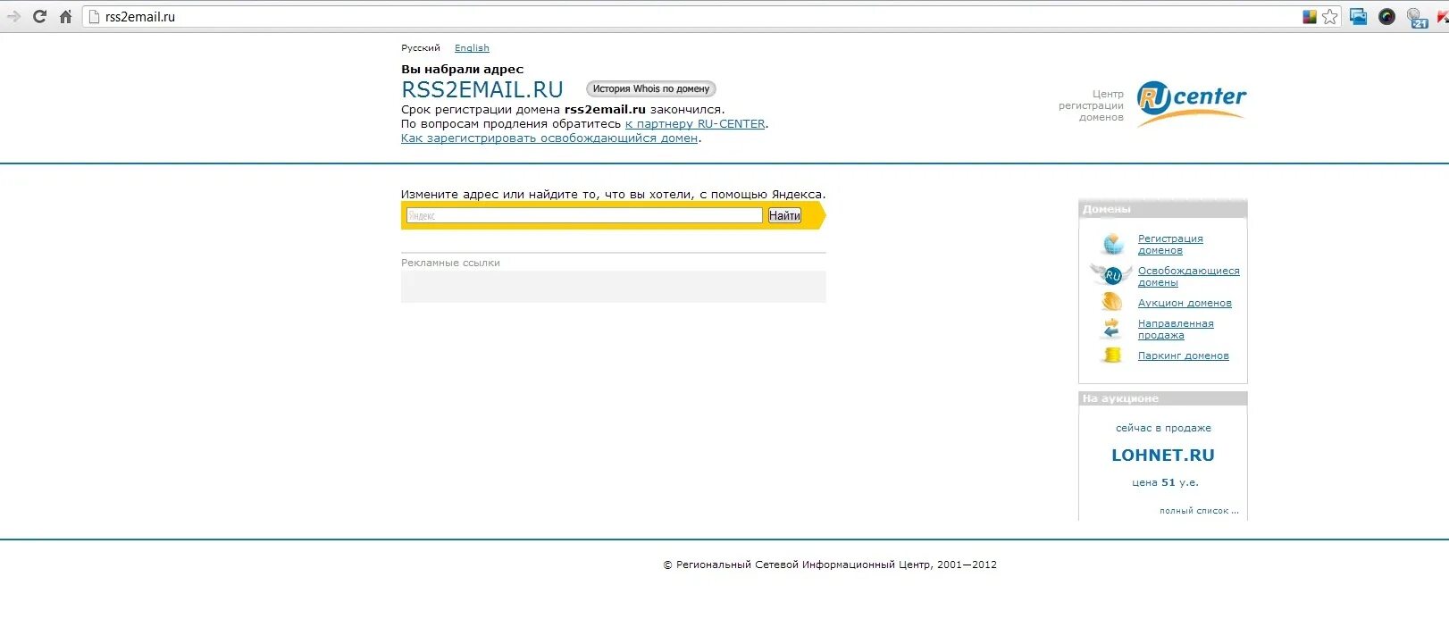
Task: Click the colored squares icon in the address bar
Action: click(1310, 16)
